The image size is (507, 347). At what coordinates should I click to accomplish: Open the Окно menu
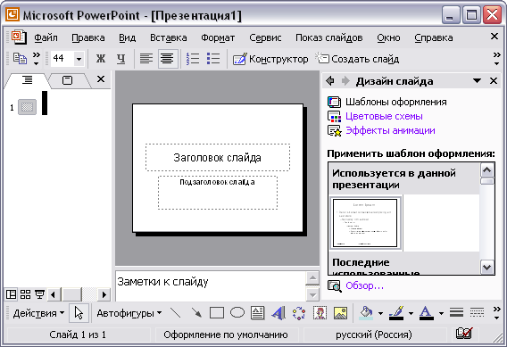pyautogui.click(x=388, y=37)
